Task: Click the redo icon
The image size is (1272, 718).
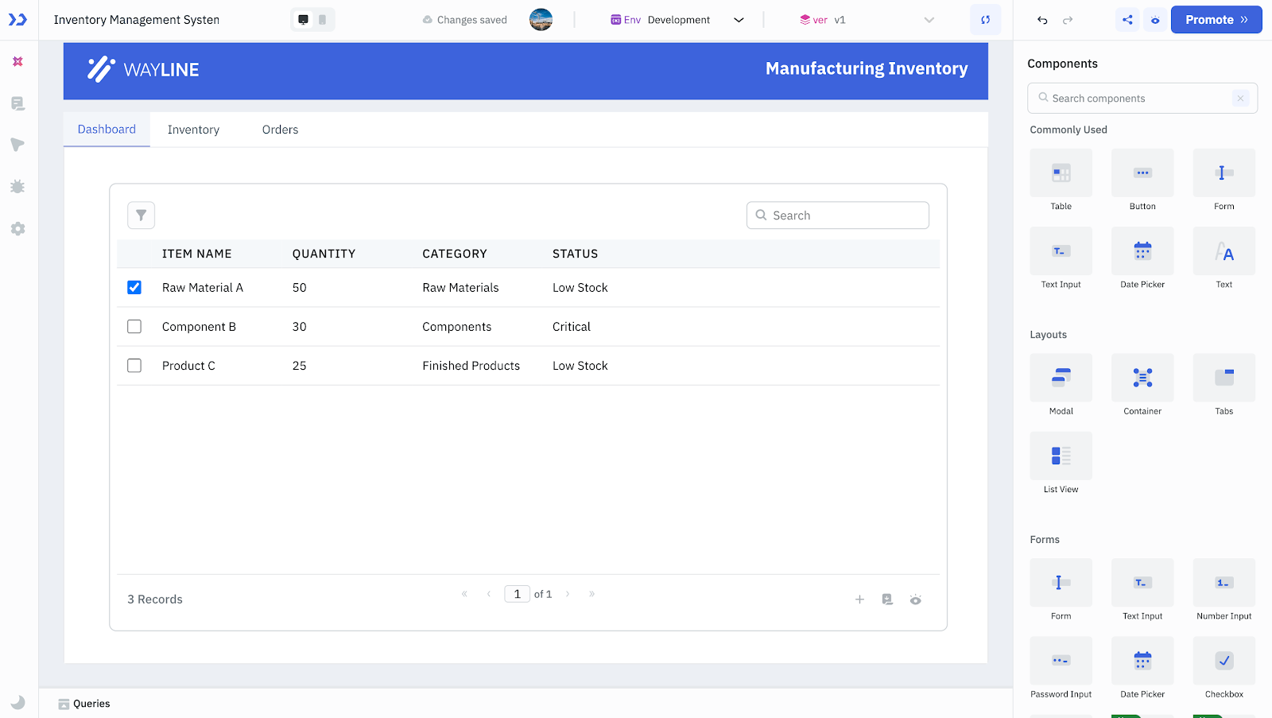Action: tap(1068, 19)
